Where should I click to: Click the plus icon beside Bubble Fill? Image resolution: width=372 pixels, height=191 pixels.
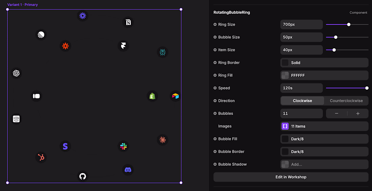215,139
